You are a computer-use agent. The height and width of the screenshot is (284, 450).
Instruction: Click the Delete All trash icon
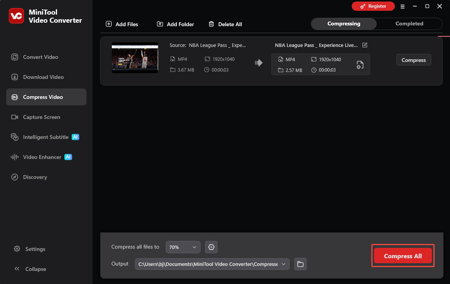211,24
